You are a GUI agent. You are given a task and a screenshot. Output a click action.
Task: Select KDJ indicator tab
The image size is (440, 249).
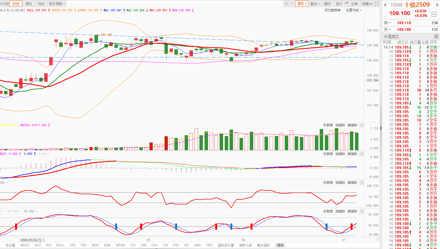pos(38,245)
